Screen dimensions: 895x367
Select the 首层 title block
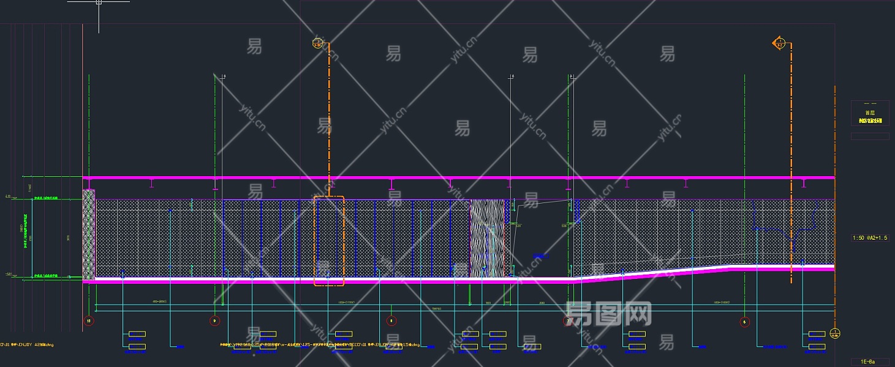click(x=870, y=113)
